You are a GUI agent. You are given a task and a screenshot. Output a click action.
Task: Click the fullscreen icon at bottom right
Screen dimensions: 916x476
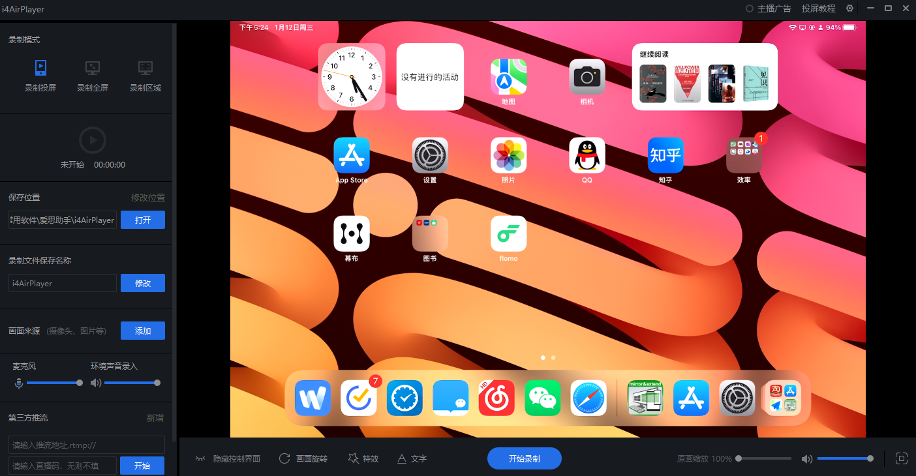902,458
